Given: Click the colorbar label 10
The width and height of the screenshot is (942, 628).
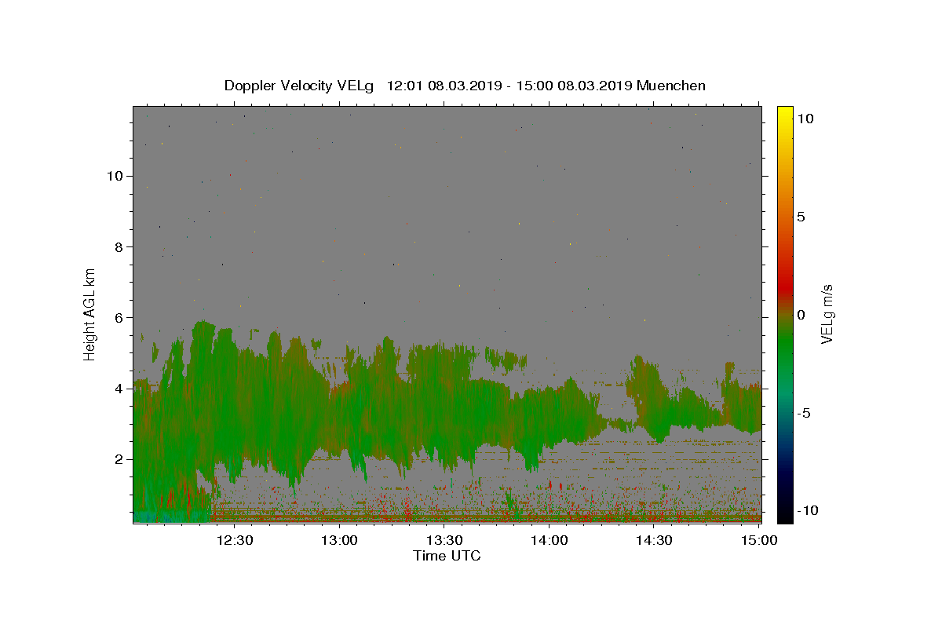Looking at the screenshot, I should coord(805,119).
